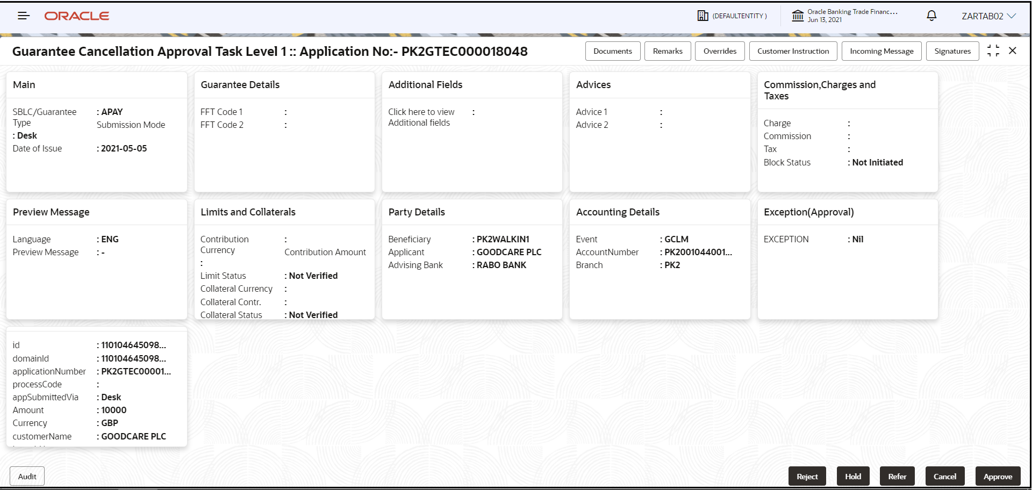Expand Additional Fields via 'Click here to view'

click(x=421, y=117)
